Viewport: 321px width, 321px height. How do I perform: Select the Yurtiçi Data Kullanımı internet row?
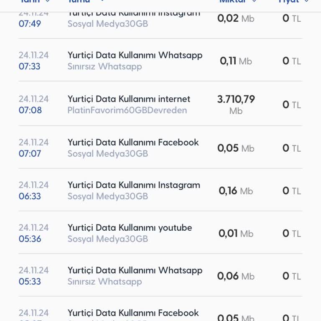pos(129,99)
